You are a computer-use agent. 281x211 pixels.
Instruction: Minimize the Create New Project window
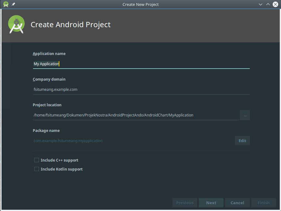pos(261,4)
